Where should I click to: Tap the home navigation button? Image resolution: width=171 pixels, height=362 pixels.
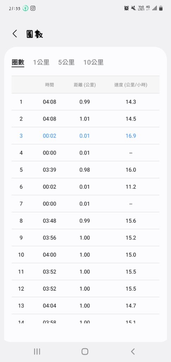85,351
